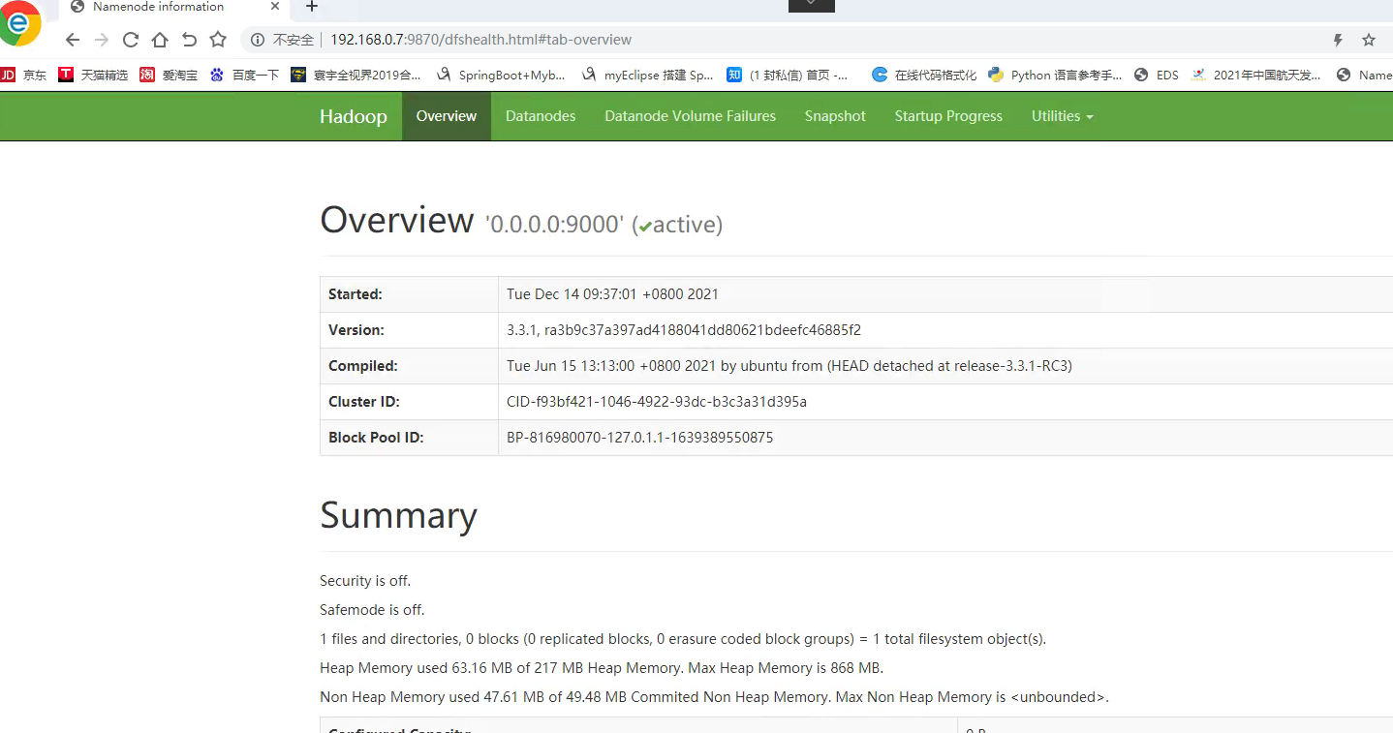Screen dimensions: 1393x733
Task: Click the site info icon in address bar
Action: 258,40
